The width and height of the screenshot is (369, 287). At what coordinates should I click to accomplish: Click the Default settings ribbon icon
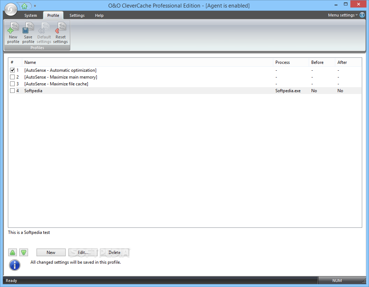[44, 33]
